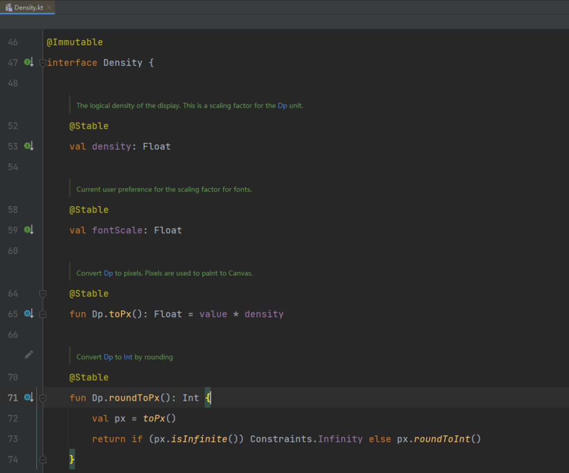Click 'value' in the toPx expression
The image size is (569, 473).
(x=213, y=314)
